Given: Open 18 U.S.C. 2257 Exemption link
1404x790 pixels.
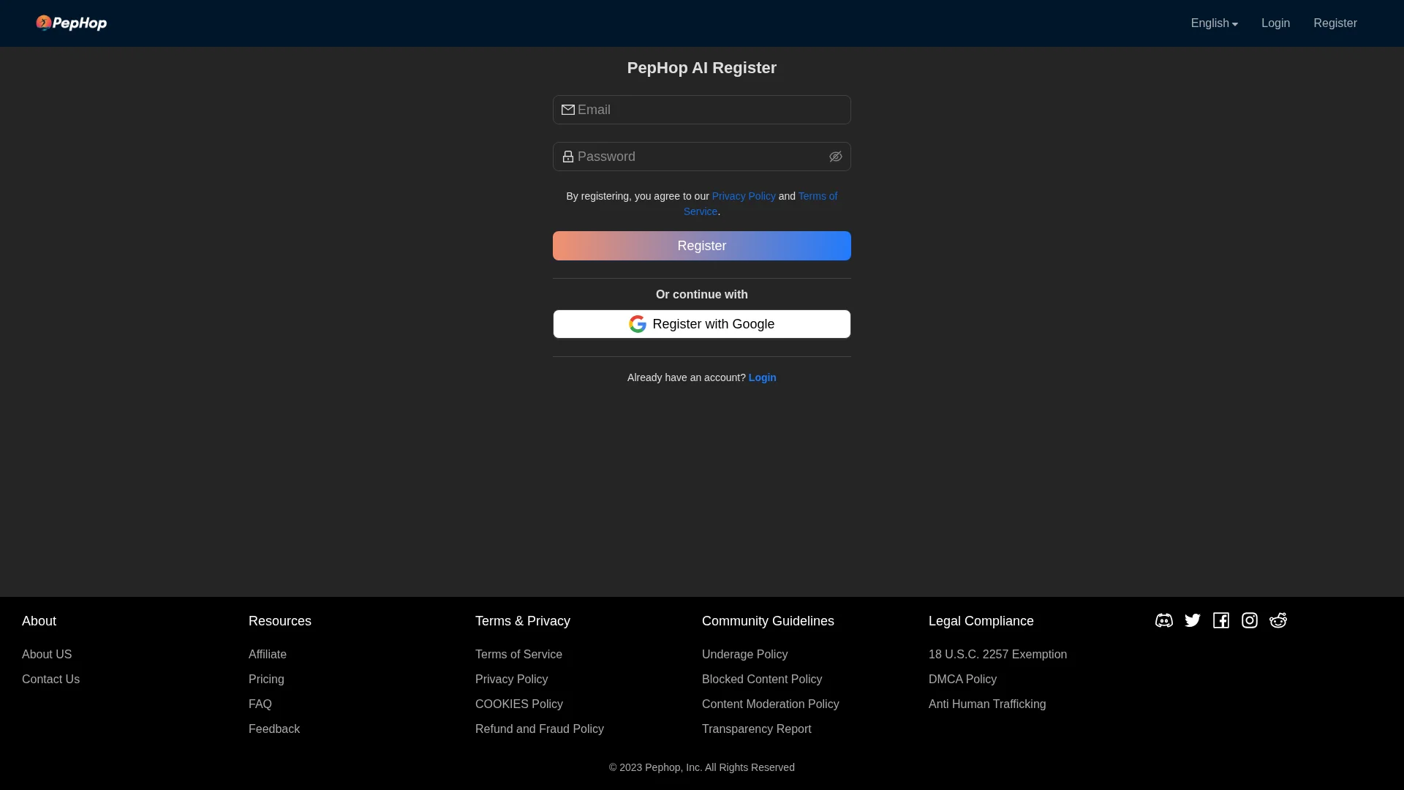Looking at the screenshot, I should 997,655.
